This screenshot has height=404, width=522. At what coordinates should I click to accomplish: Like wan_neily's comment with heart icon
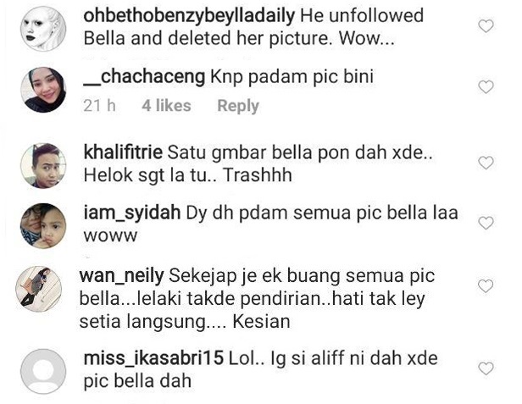(486, 286)
